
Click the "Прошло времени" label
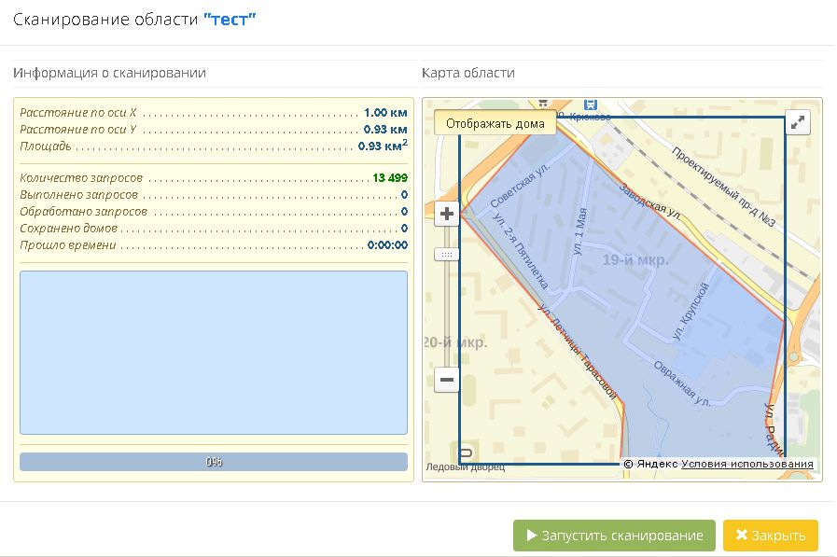[68, 245]
